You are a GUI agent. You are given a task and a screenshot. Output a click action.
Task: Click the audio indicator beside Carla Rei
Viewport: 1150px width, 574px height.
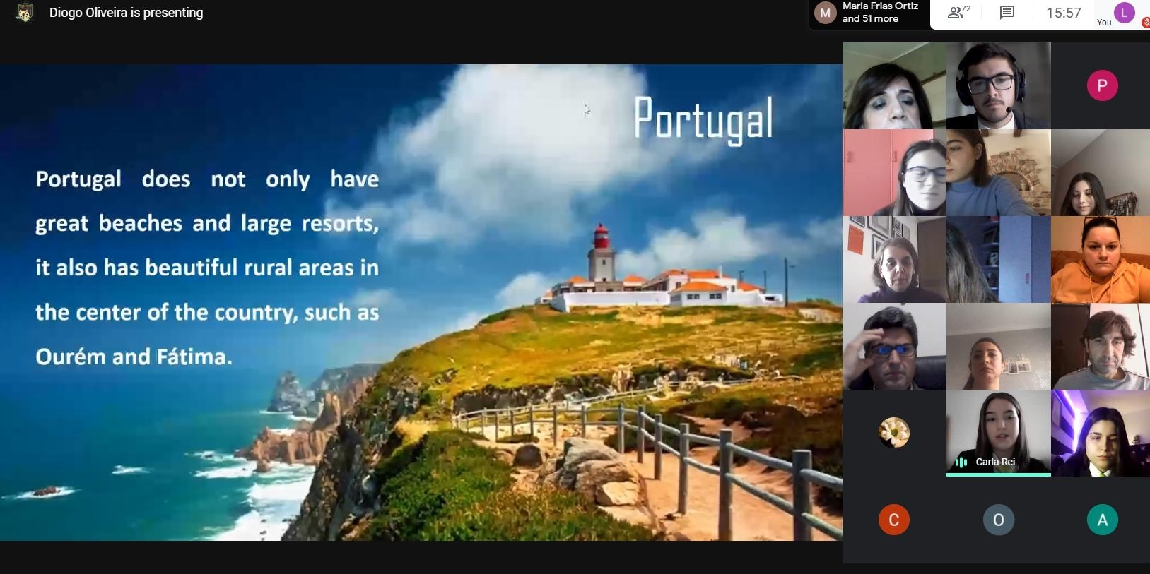coord(961,462)
